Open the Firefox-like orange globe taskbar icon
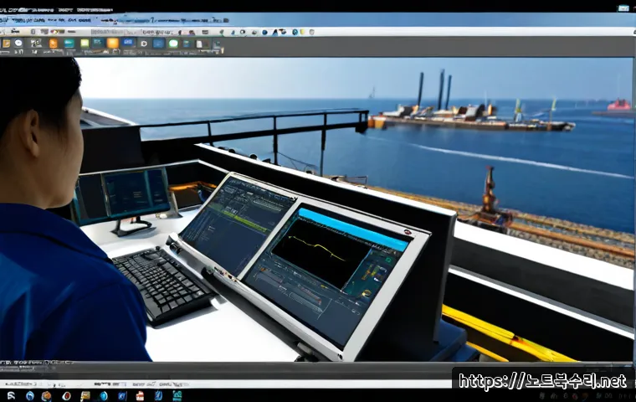Viewport: 636px width, 402px height. 46,396
